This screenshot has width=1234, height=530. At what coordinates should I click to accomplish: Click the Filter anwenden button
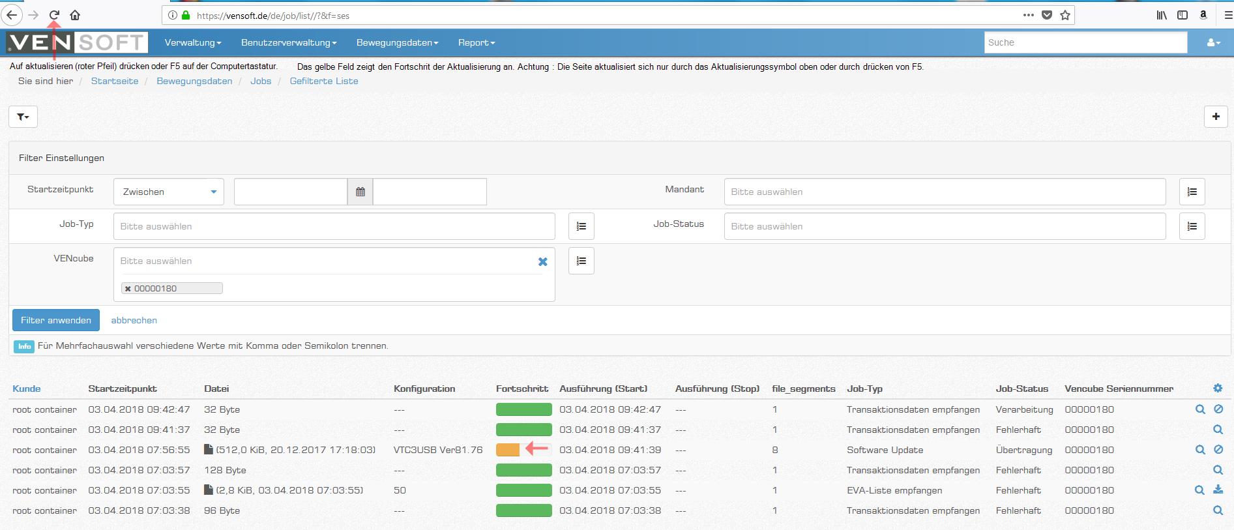click(56, 320)
